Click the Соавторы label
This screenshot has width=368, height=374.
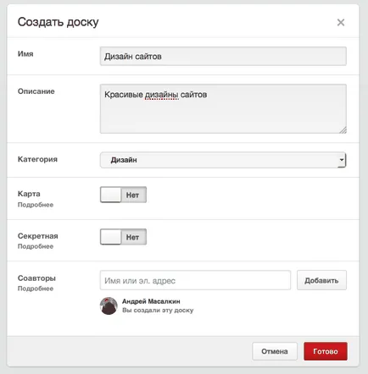coord(36,278)
